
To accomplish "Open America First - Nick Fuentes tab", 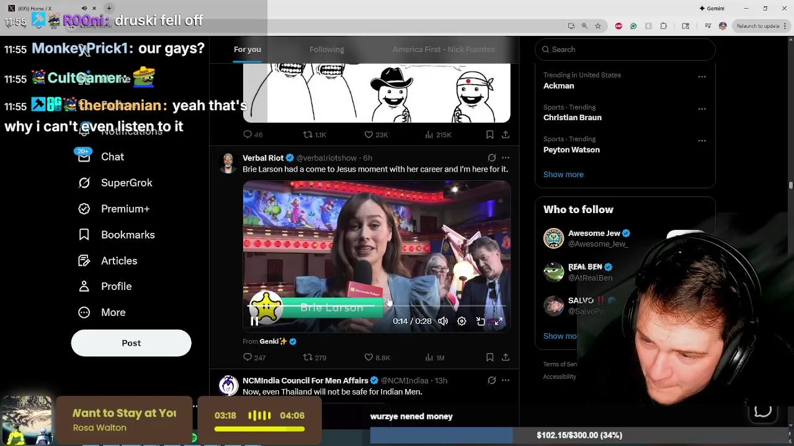I will tap(444, 50).
